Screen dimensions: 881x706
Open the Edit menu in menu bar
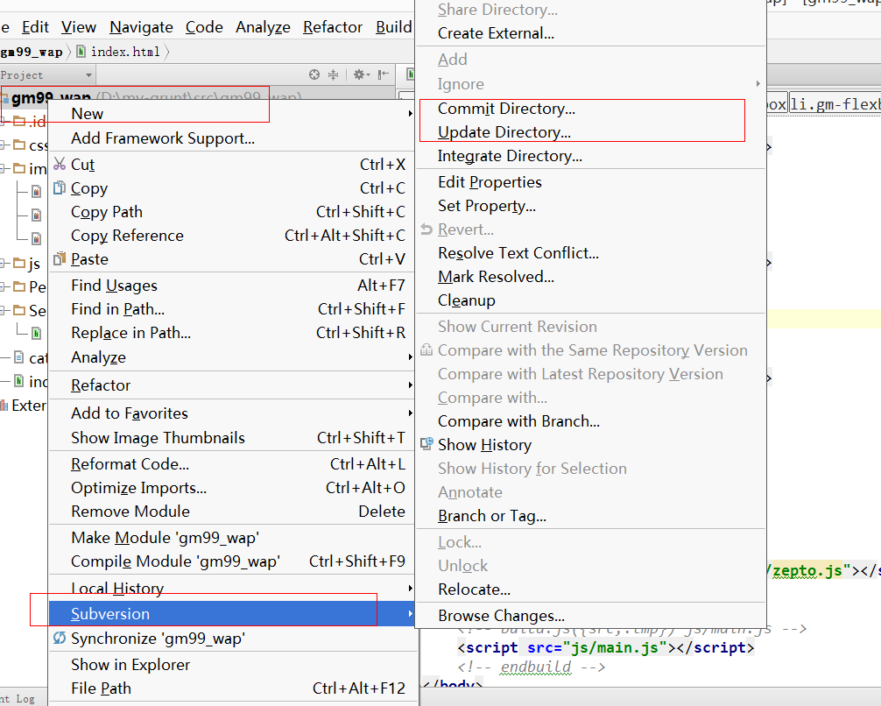click(35, 27)
